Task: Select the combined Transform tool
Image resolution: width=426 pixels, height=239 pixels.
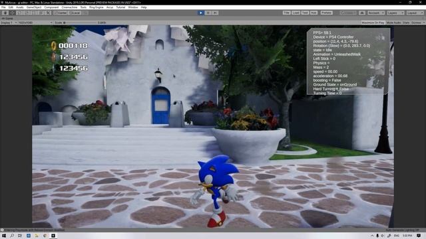Action: 41,13
